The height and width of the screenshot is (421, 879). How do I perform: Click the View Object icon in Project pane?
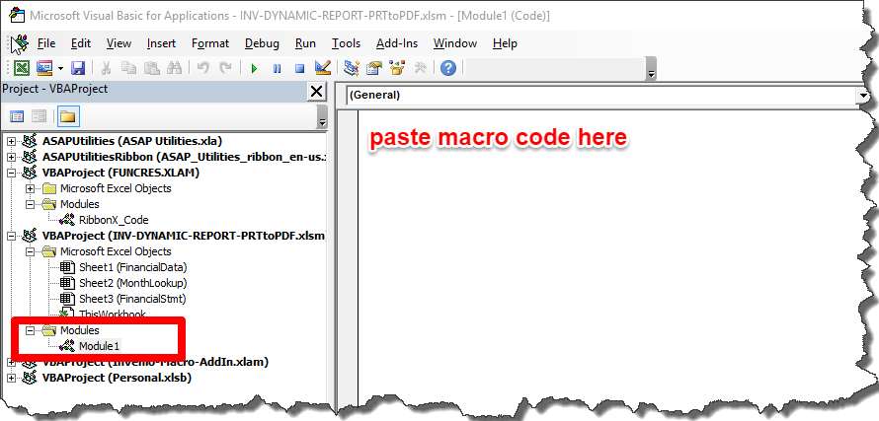point(39,116)
